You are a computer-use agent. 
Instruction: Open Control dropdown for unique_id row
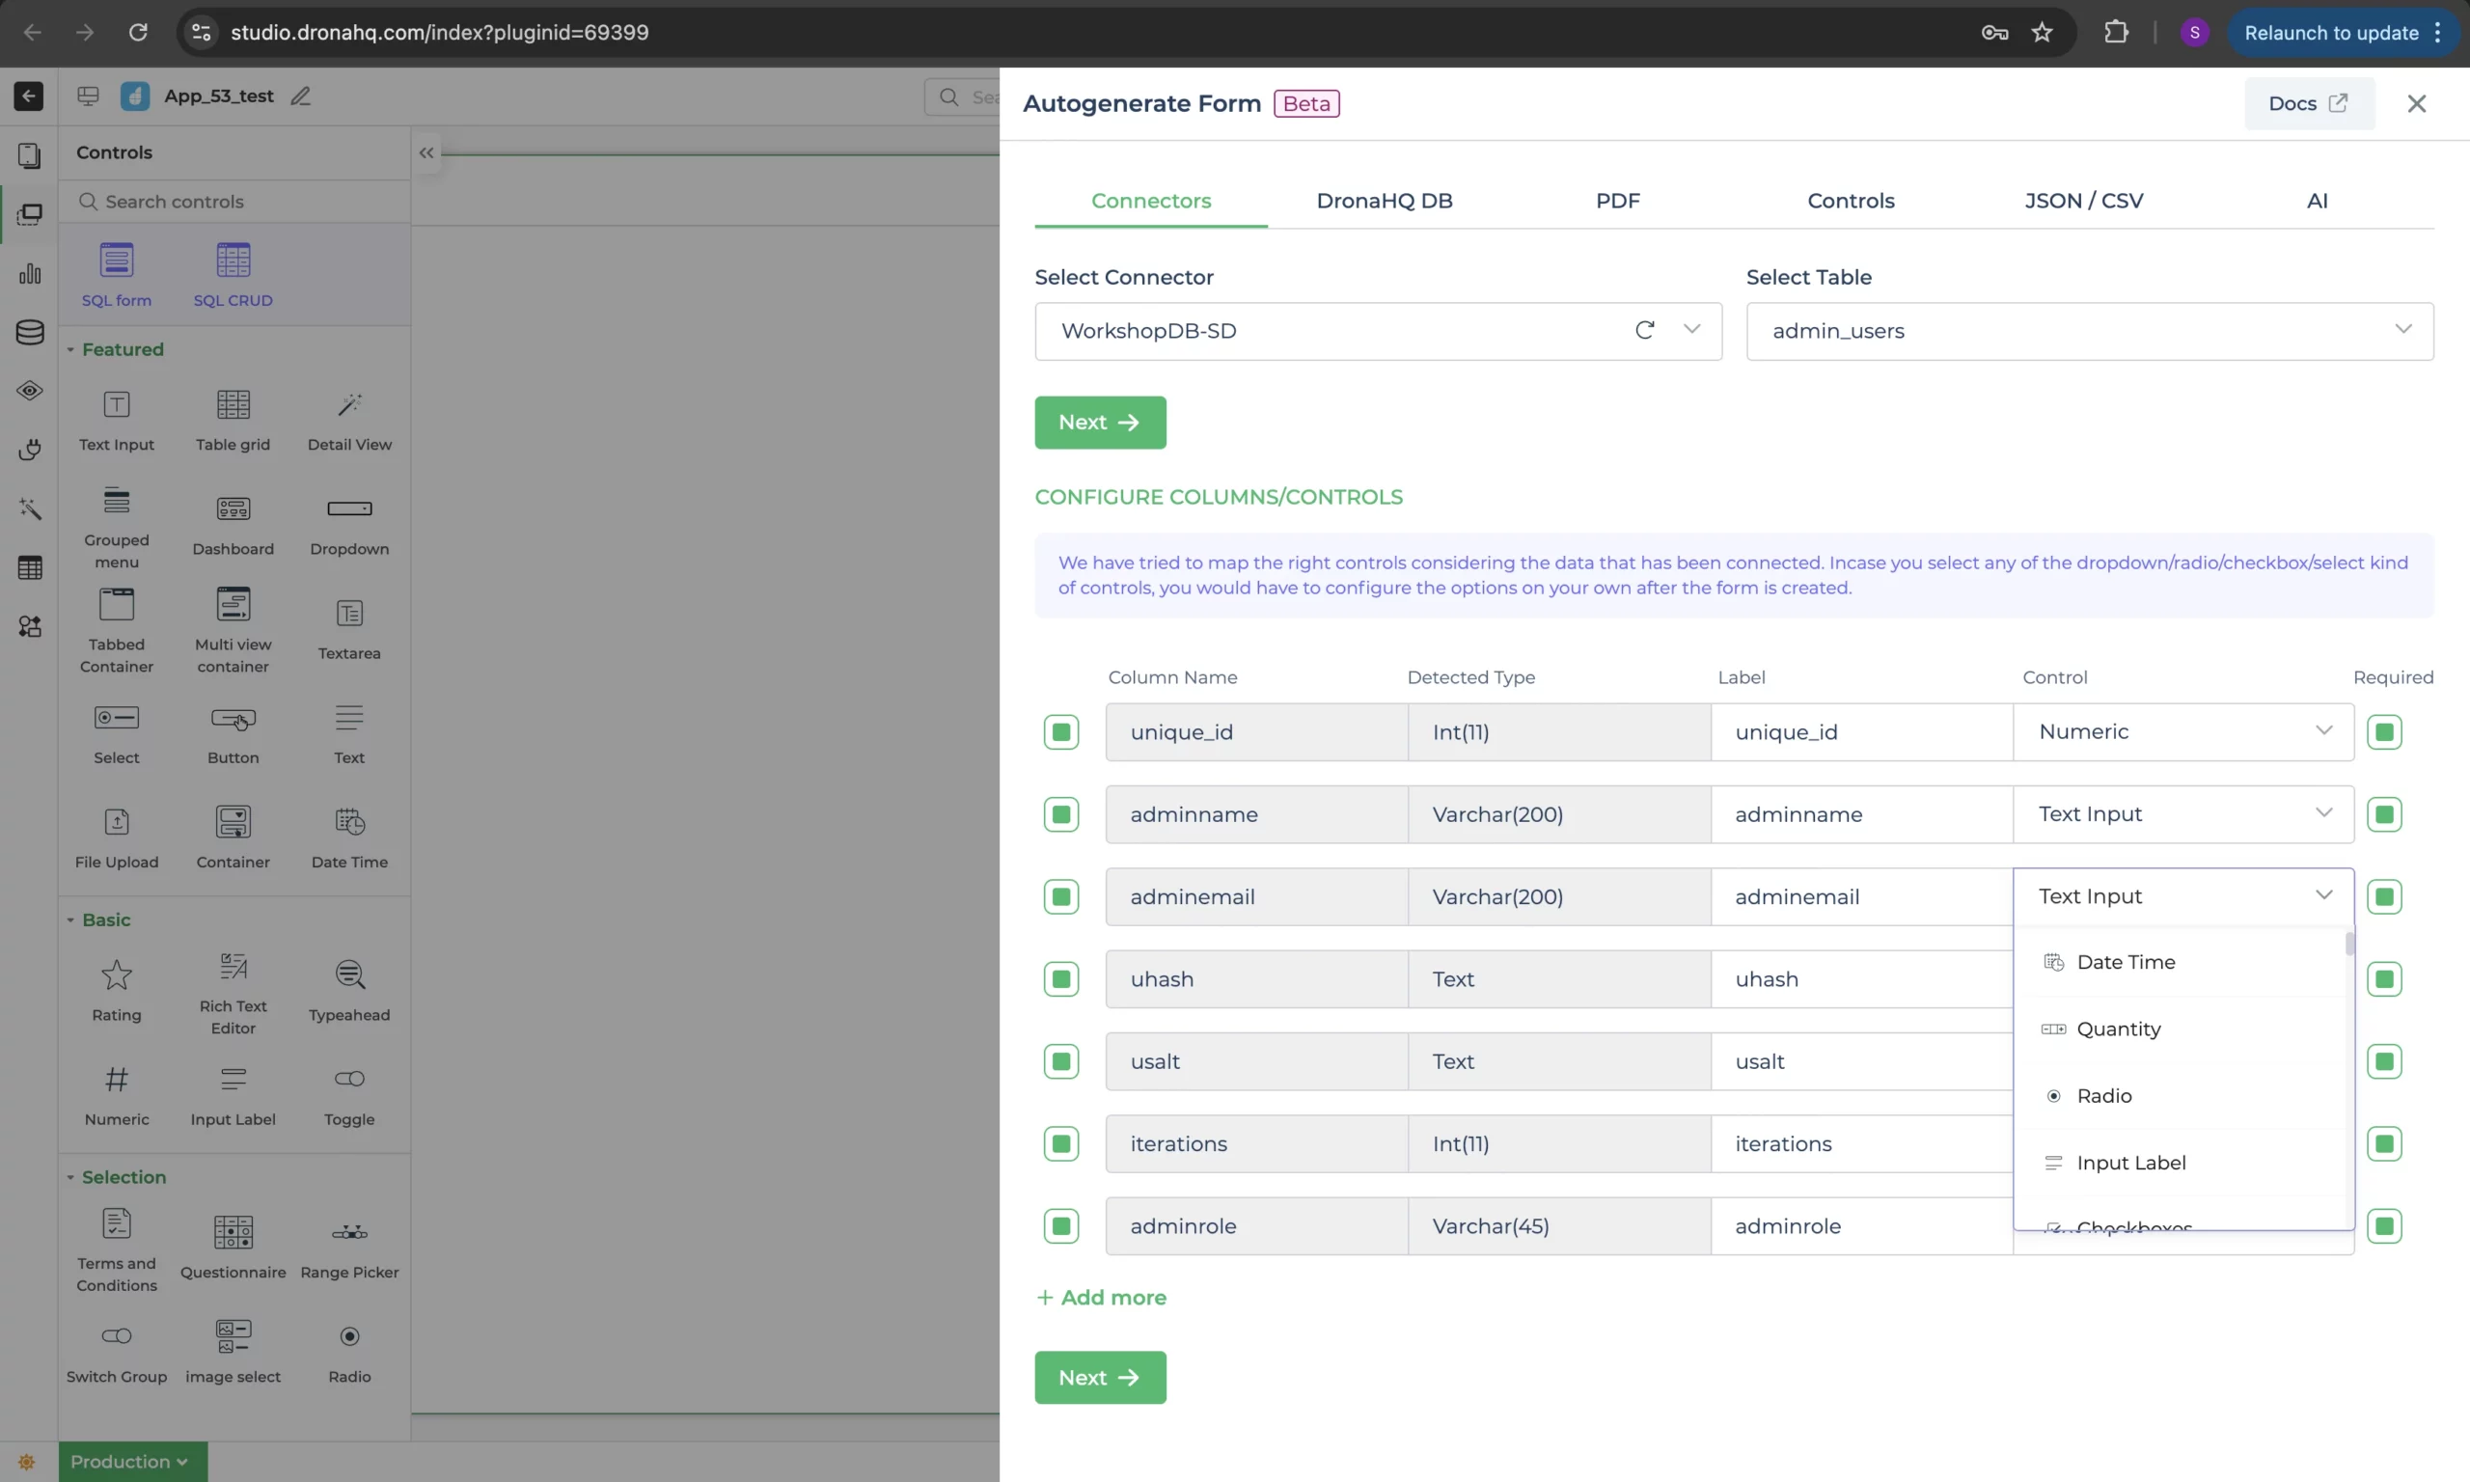click(2182, 732)
